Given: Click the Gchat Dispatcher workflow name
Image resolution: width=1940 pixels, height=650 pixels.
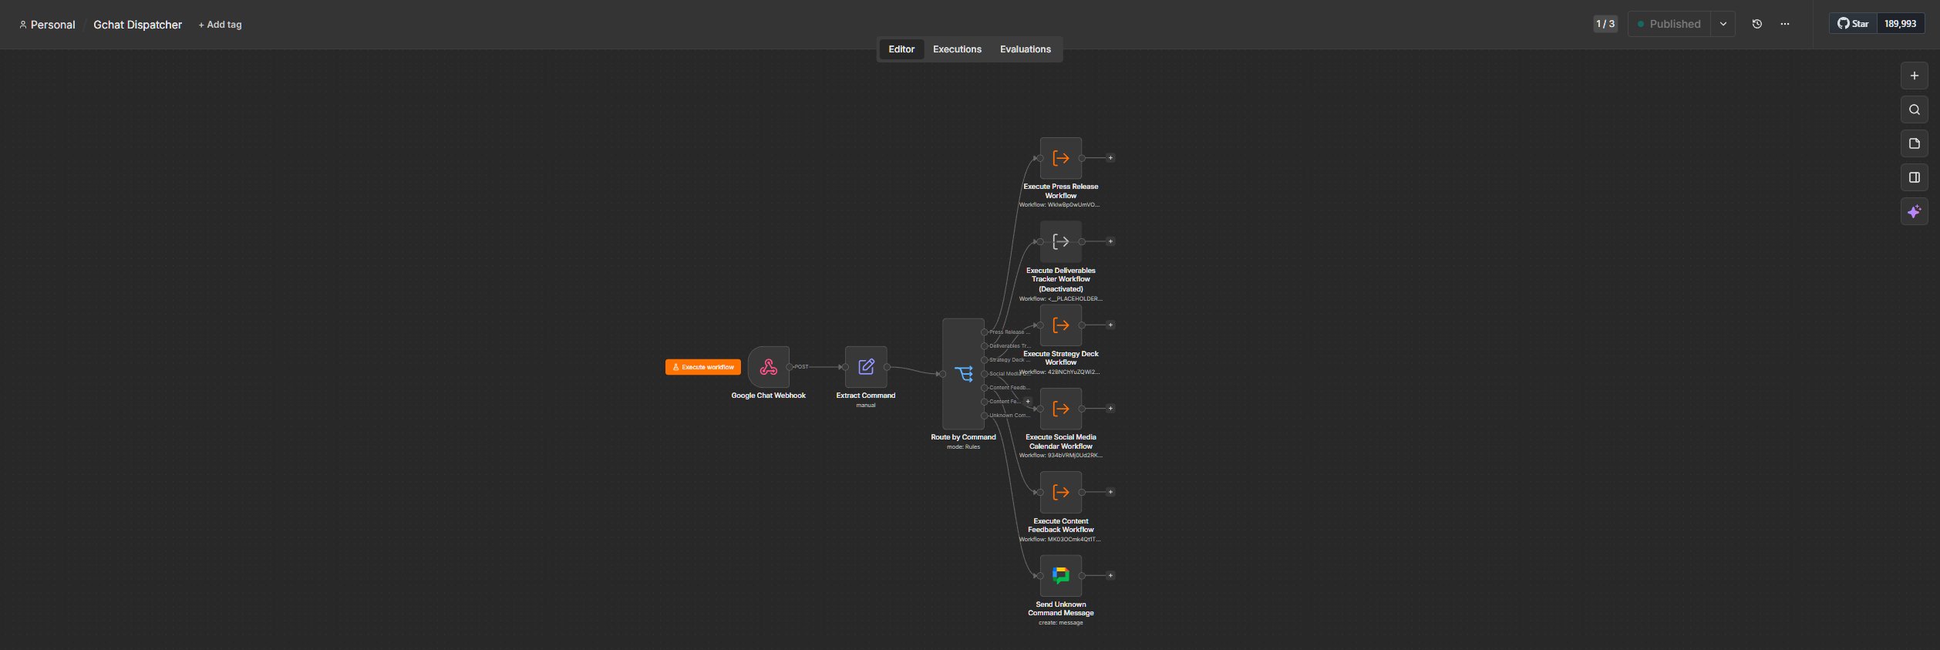Looking at the screenshot, I should click(x=137, y=25).
